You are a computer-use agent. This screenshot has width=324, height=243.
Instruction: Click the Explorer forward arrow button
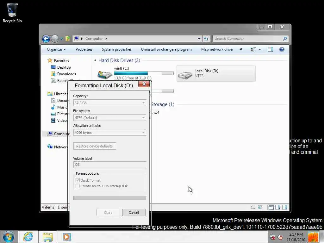tap(55, 39)
